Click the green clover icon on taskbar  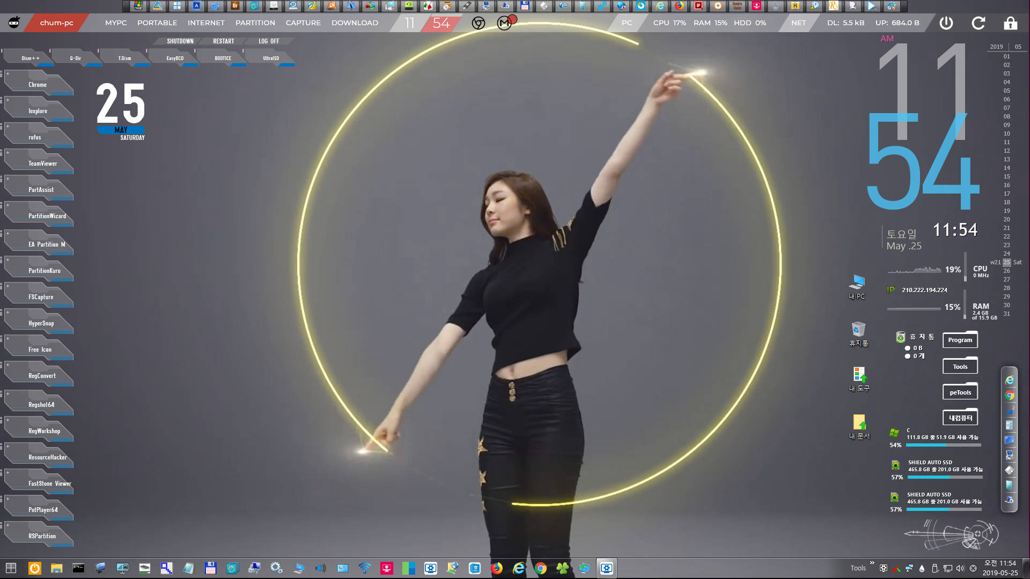point(562,568)
